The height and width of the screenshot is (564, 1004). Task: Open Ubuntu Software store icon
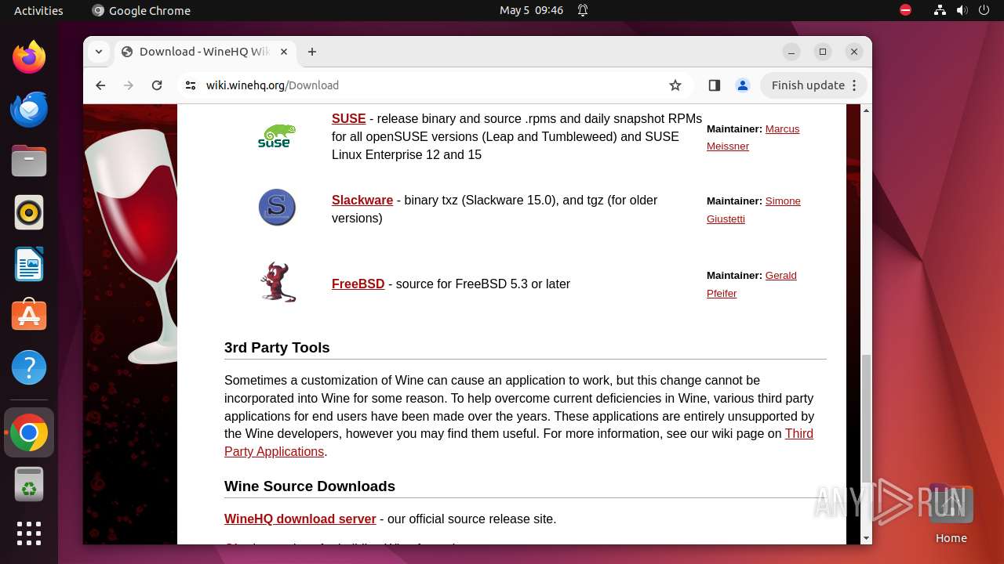click(29, 316)
